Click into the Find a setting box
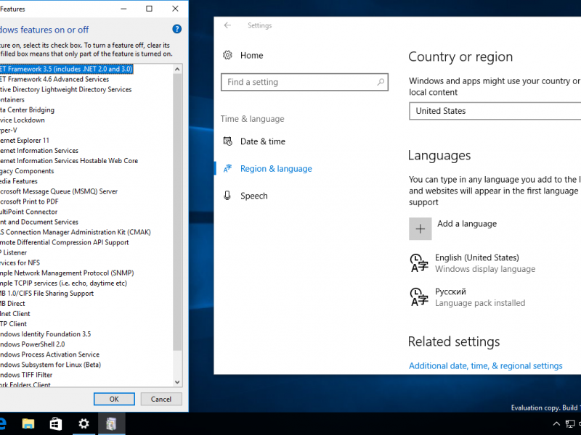The image size is (581, 435). pos(304,82)
